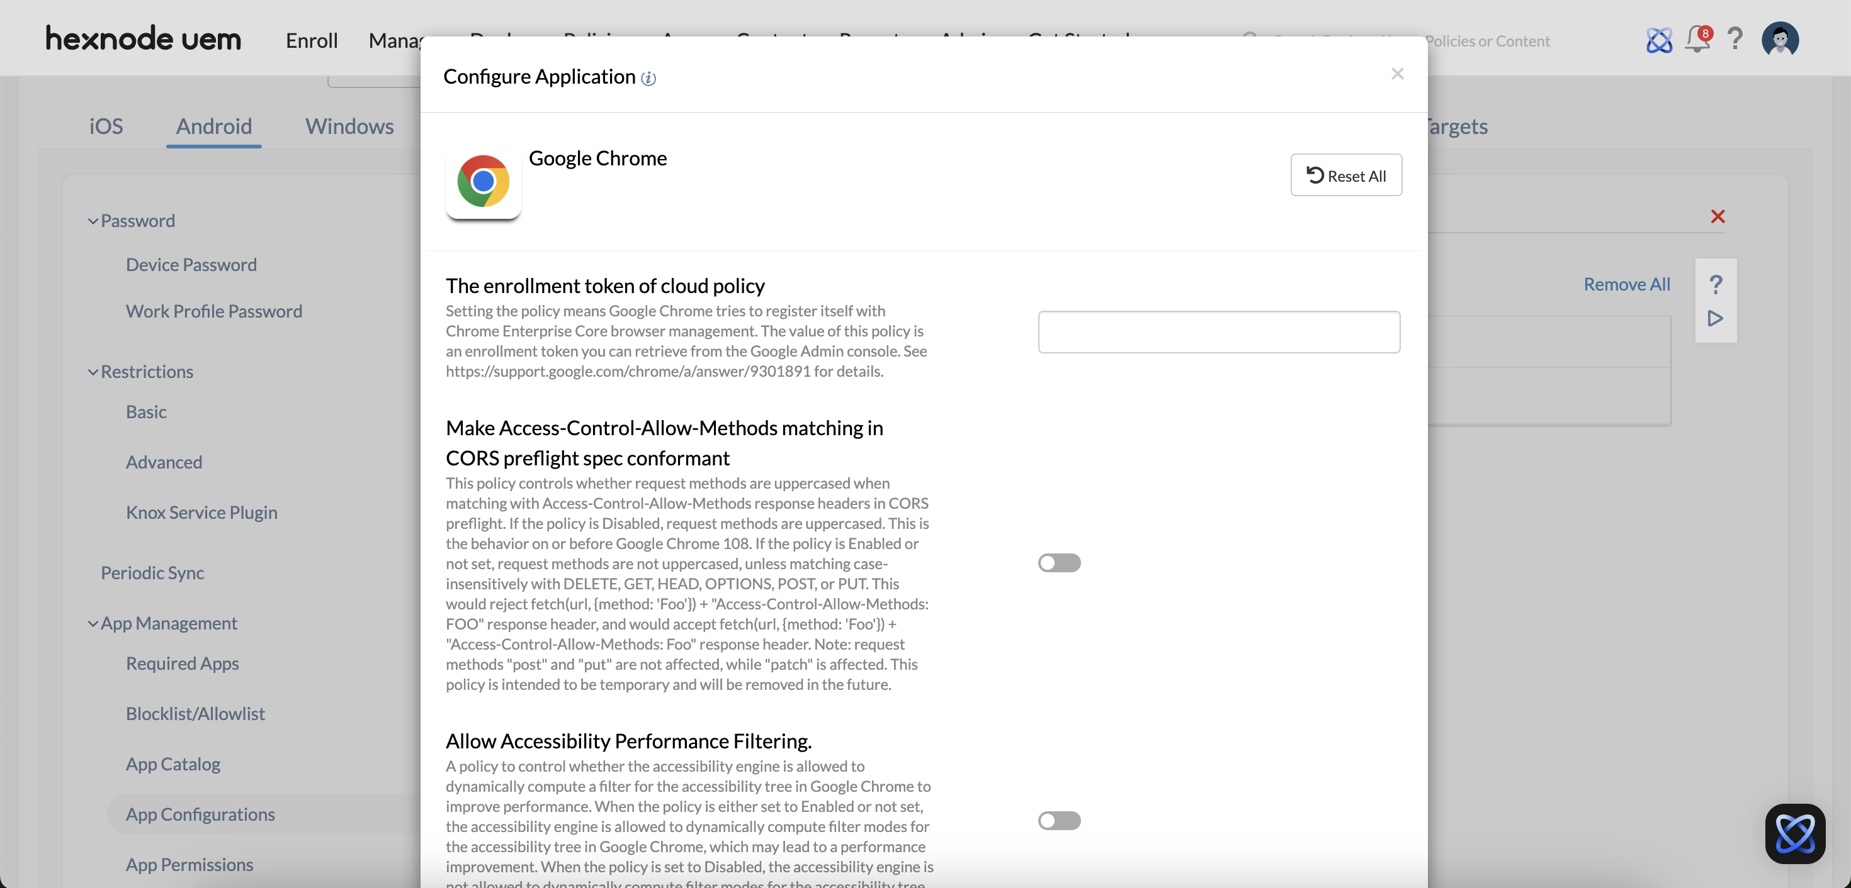Click 'The enrollment token of cloud policy' heading
The height and width of the screenshot is (888, 1851).
point(605,286)
